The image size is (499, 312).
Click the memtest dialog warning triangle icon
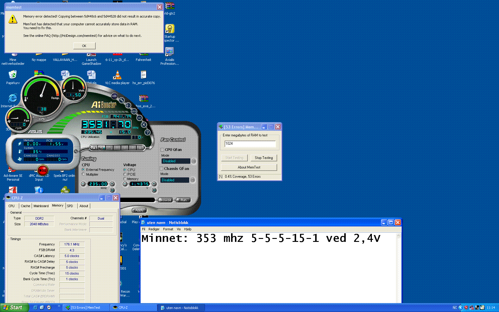click(13, 20)
